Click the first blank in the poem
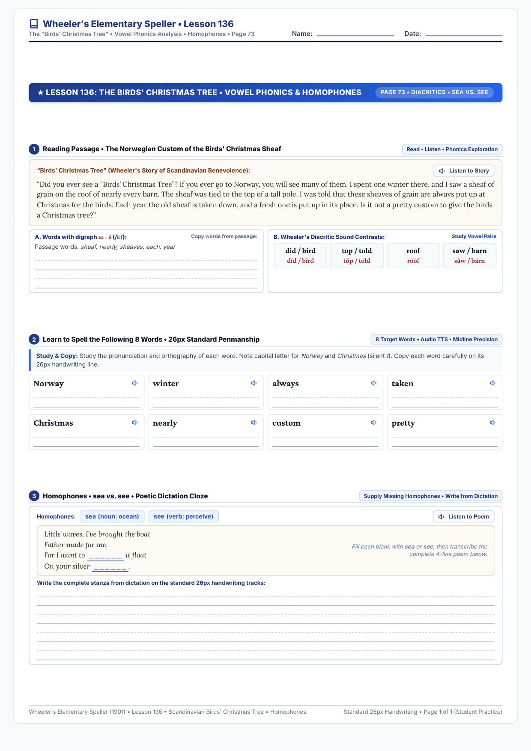Screen dimensions: 531x751 tap(105, 556)
